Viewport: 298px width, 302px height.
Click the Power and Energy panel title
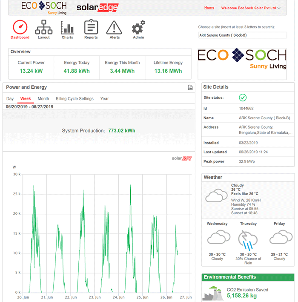(x=26, y=87)
